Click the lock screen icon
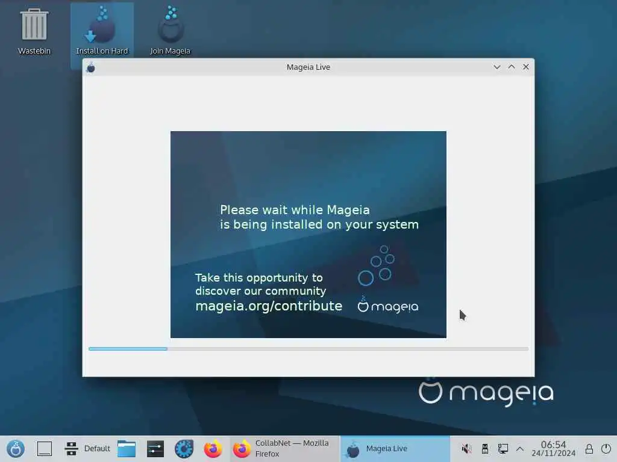The image size is (617, 462). point(589,449)
